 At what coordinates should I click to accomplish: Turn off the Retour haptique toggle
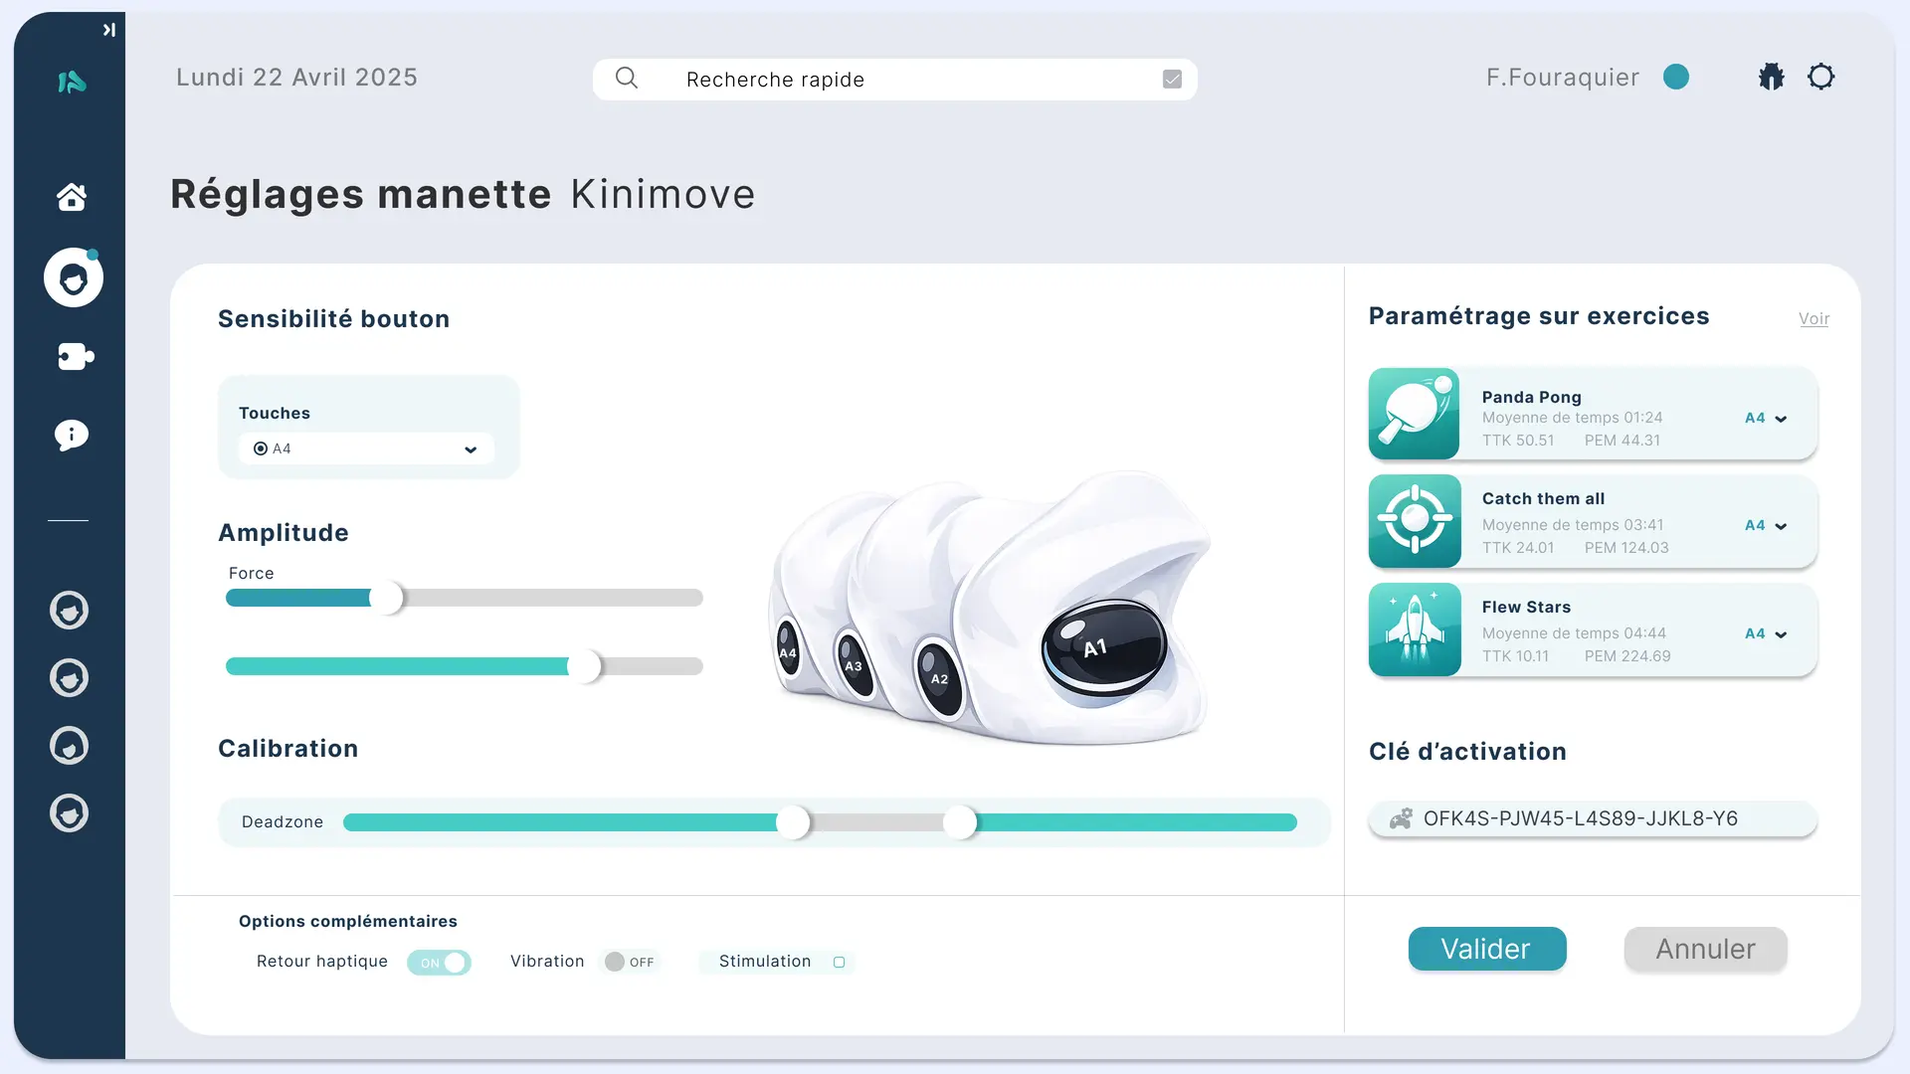click(440, 963)
